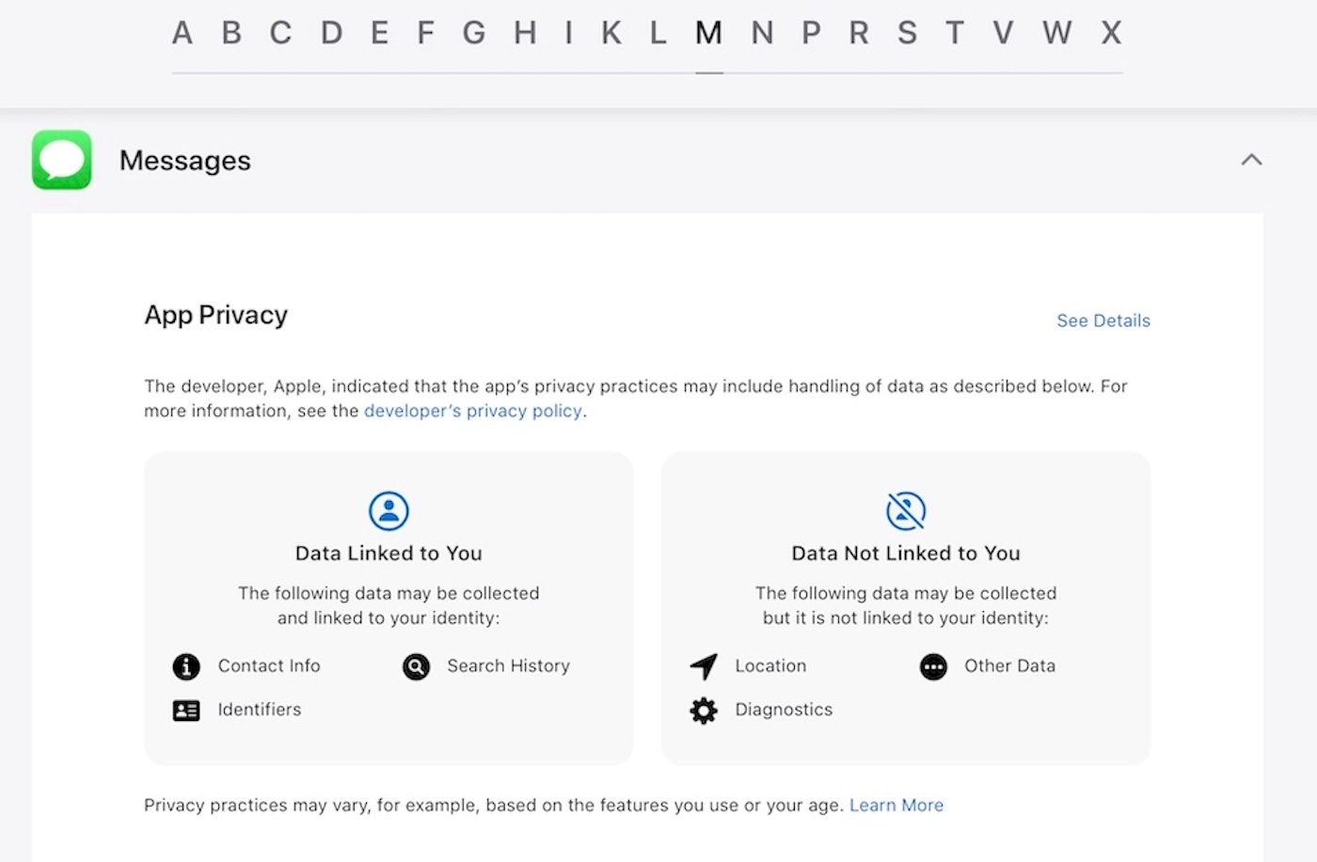The height and width of the screenshot is (862, 1317).
Task: Jump to letter W in the index
Action: pyautogui.click(x=1057, y=33)
